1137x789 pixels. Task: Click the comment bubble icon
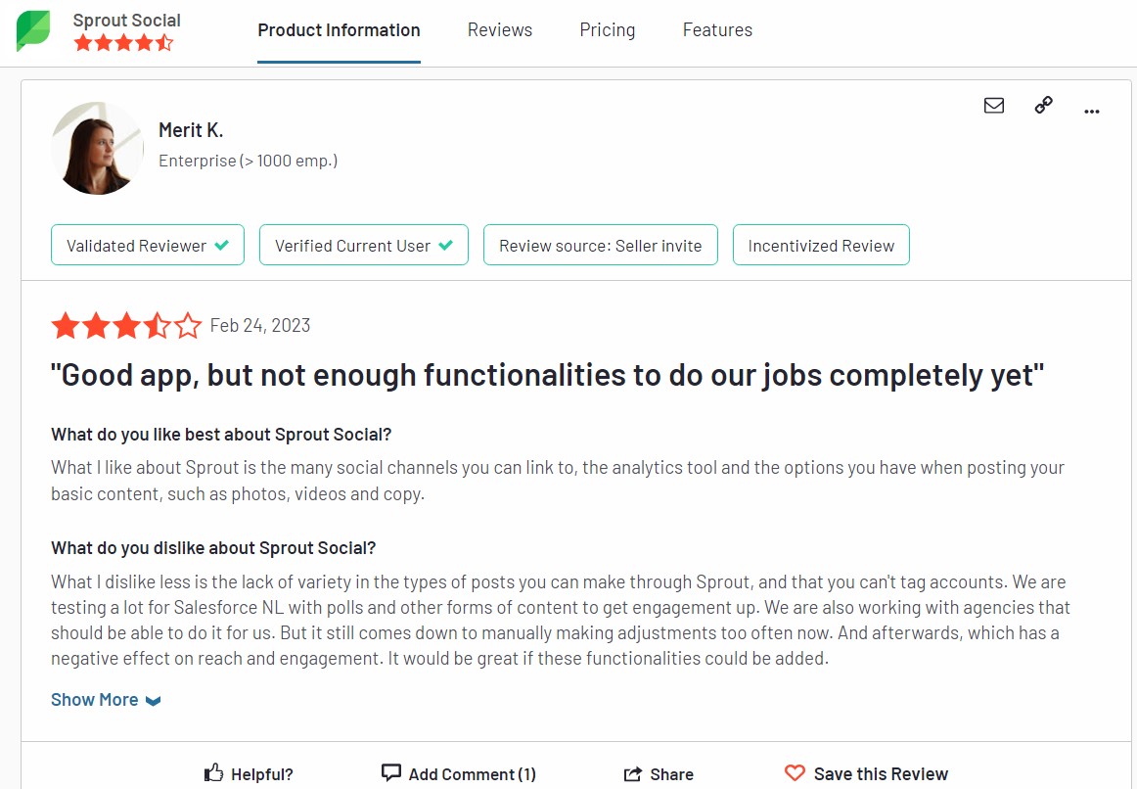(390, 771)
